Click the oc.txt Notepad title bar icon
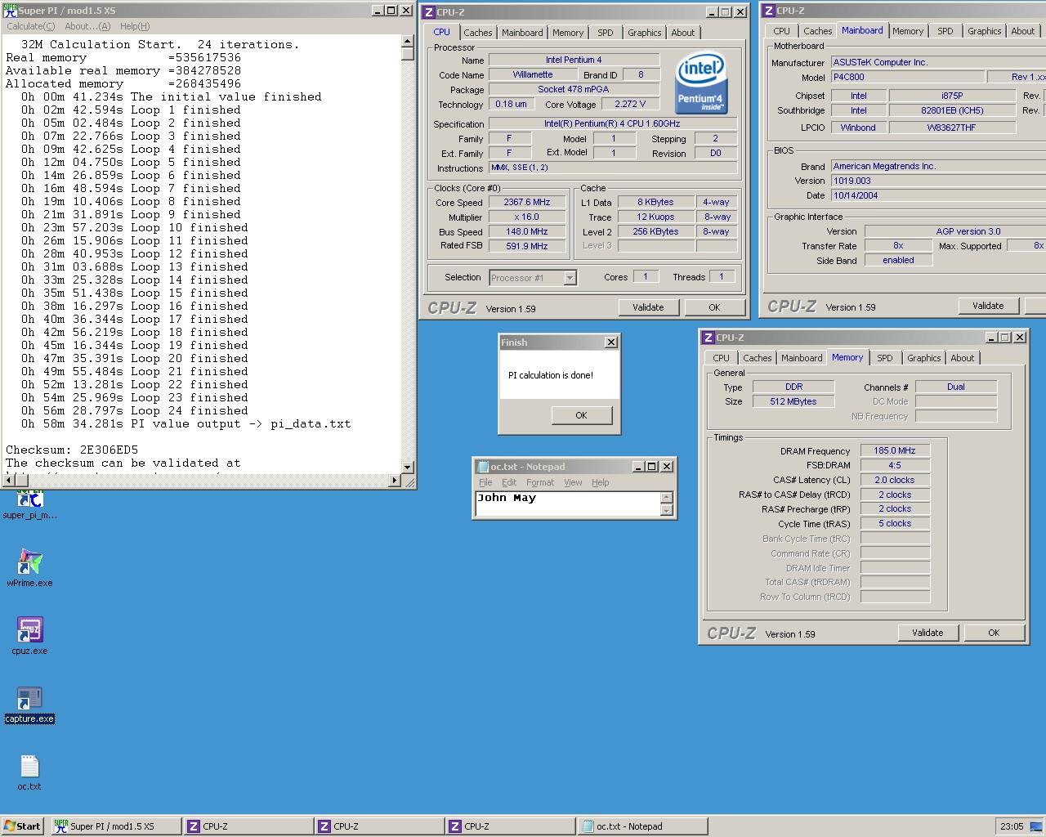The image size is (1046, 837). tap(482, 466)
